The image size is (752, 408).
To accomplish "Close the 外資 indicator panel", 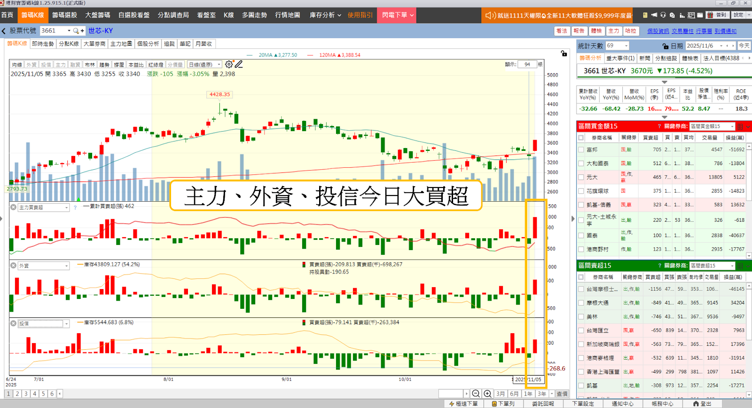I will [x=13, y=266].
